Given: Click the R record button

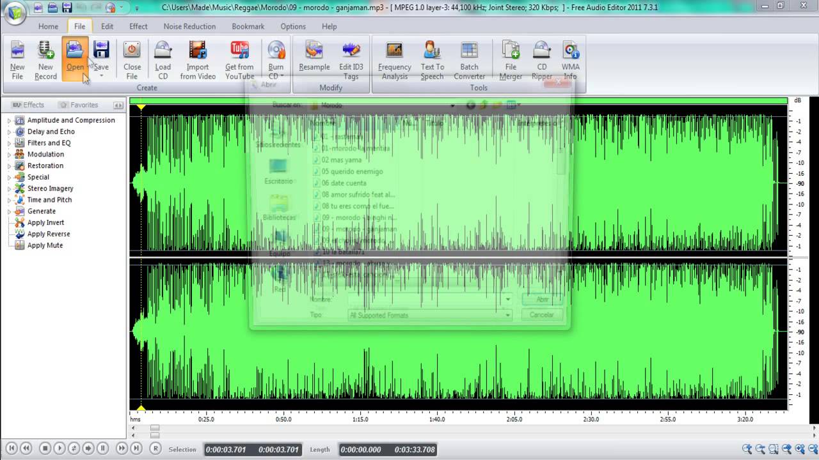Looking at the screenshot, I should (x=155, y=448).
